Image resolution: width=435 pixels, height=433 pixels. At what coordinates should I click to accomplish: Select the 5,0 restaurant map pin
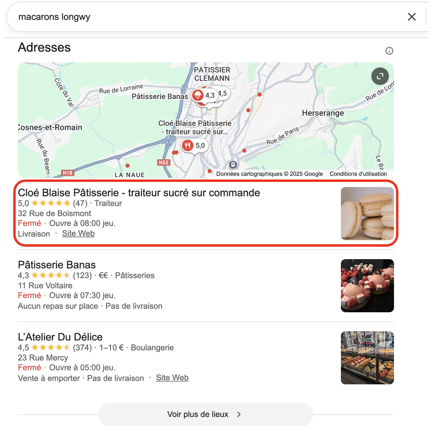click(x=195, y=146)
